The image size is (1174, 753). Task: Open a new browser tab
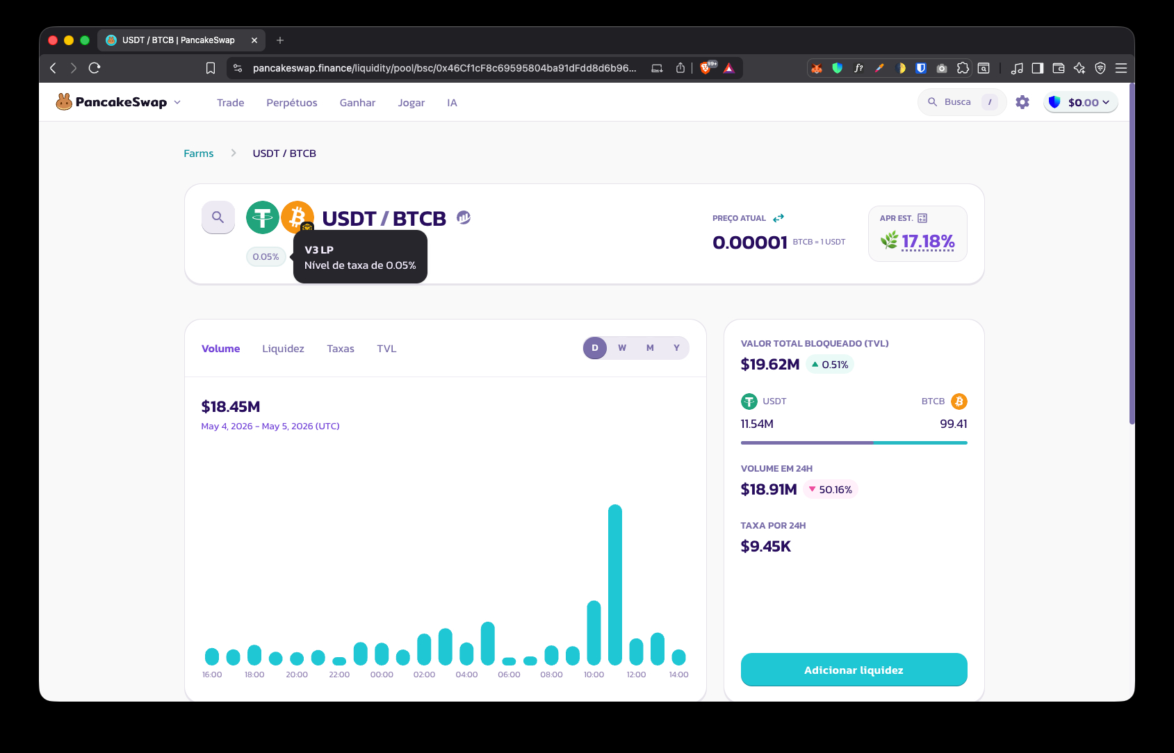(280, 40)
